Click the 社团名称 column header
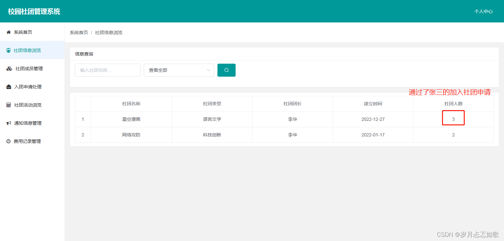 pos(131,104)
